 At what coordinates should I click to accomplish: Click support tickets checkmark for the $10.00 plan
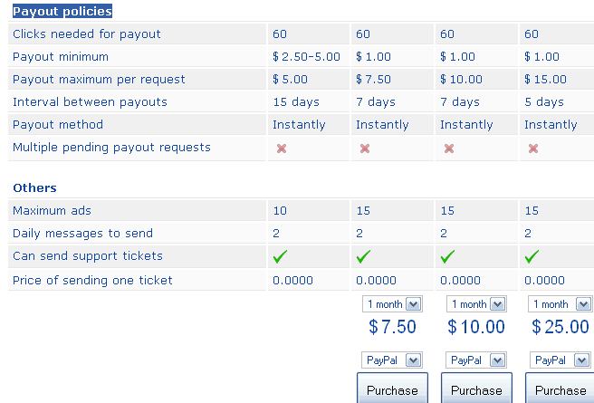tap(447, 256)
